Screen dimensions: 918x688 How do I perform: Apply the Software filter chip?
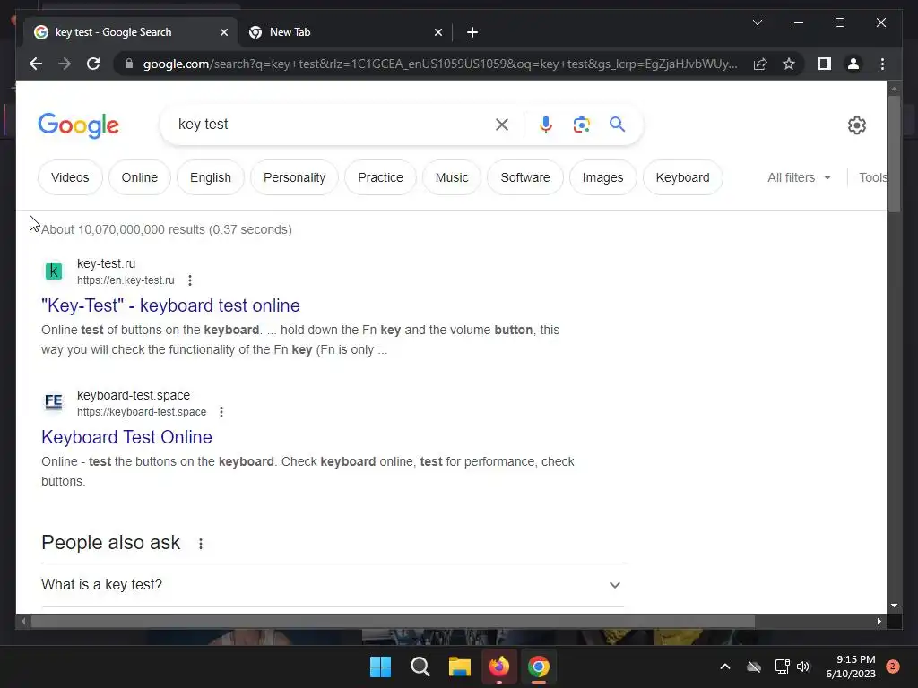(x=525, y=177)
